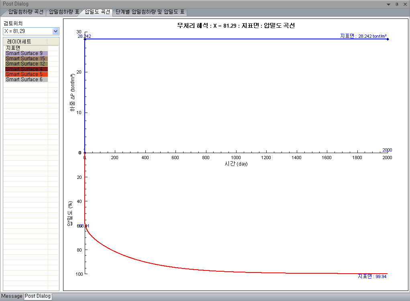
Task: Select the Post Dialog bottom tab
Action: coord(38,297)
